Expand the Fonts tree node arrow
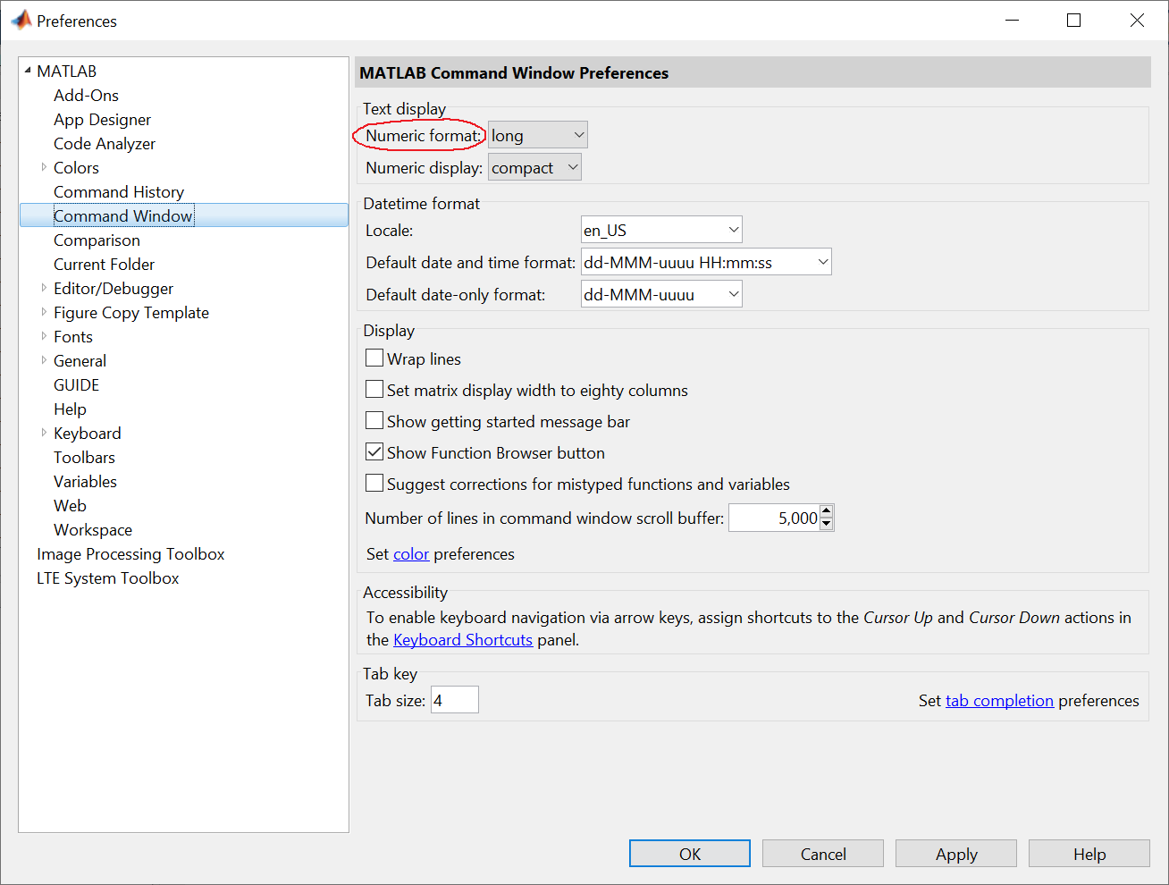This screenshot has height=885, width=1169. coord(44,336)
